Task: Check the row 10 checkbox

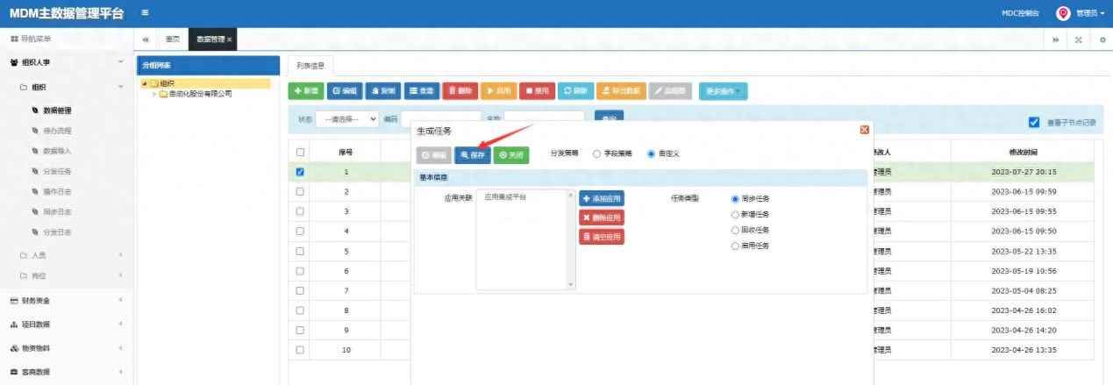Action: (300, 350)
